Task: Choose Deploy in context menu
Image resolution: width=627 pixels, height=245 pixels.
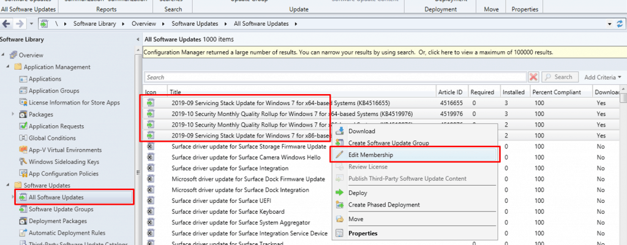Action: (x=415, y=192)
